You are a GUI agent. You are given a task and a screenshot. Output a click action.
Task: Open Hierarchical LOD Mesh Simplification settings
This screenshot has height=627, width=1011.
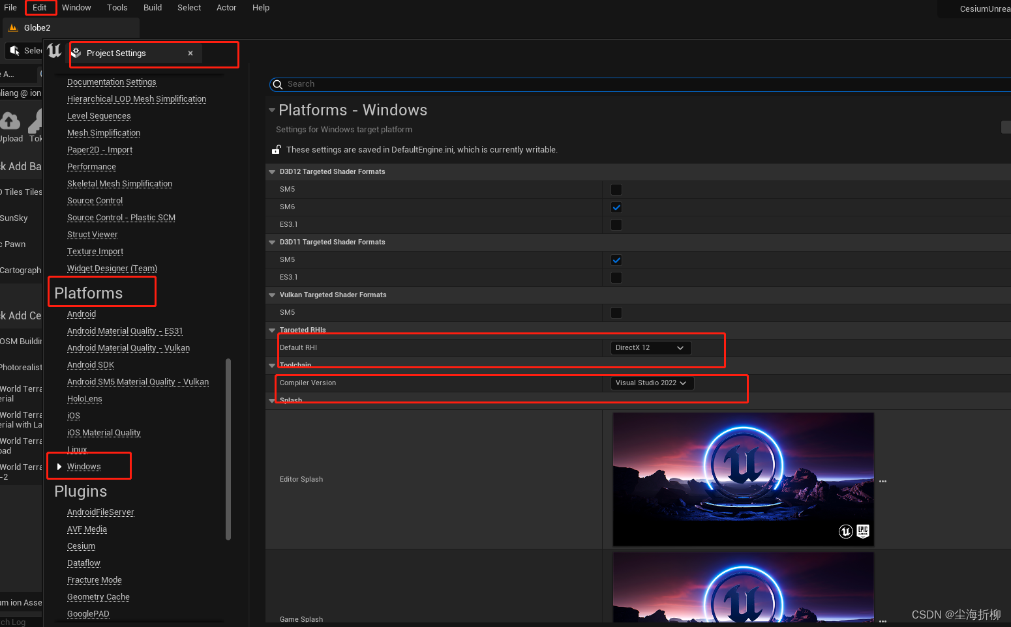pos(136,99)
